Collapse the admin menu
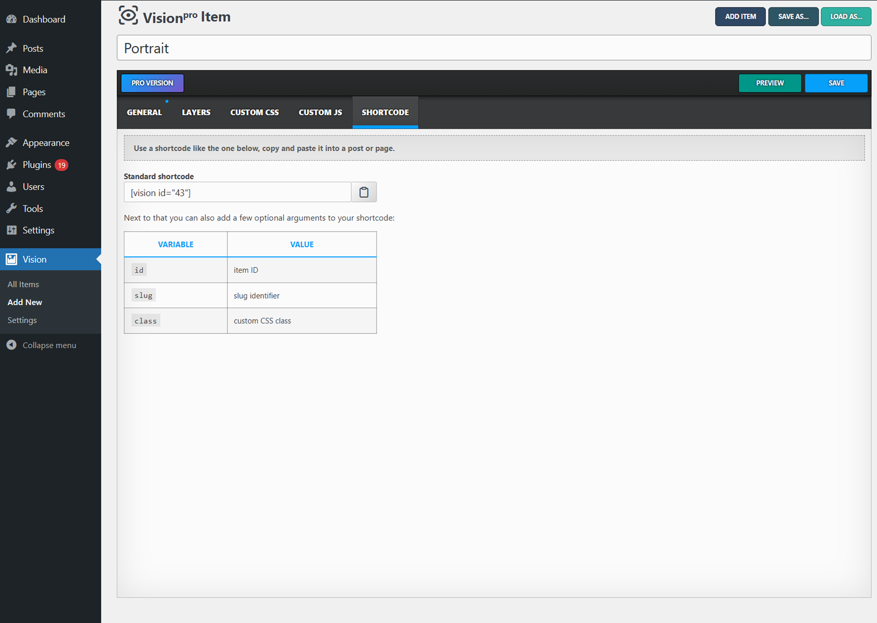877x623 pixels. coord(50,345)
